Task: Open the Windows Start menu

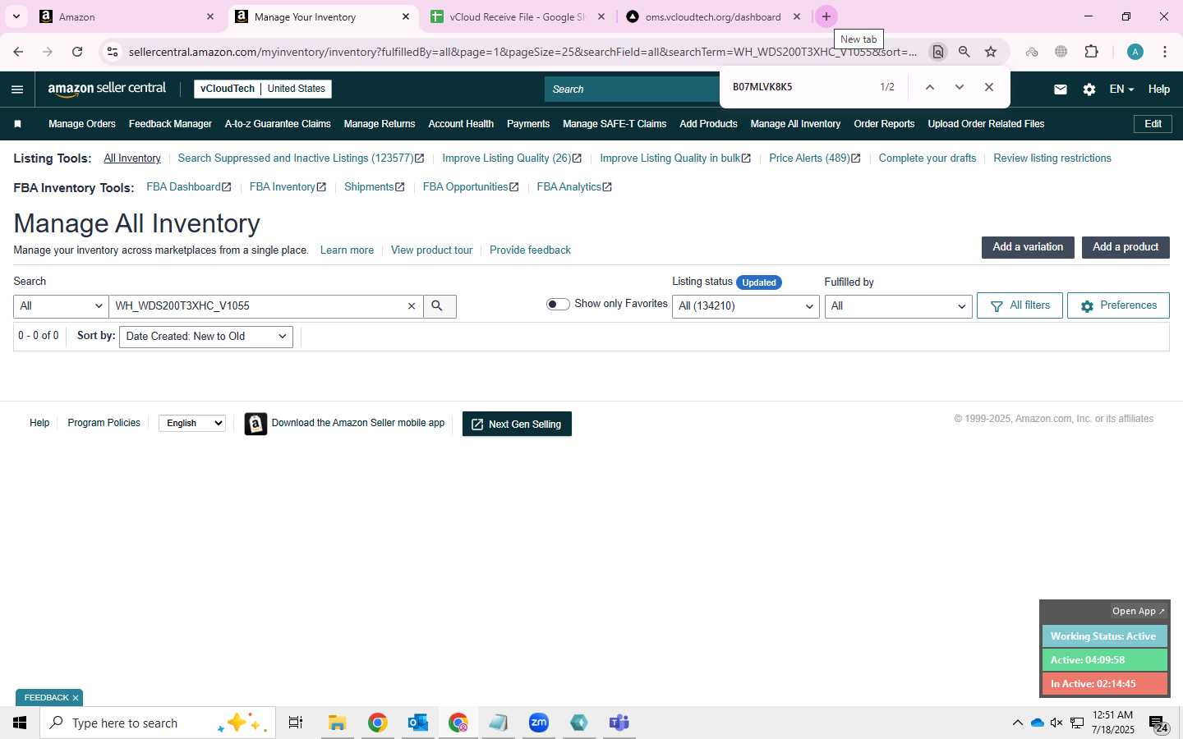Action: coord(20,723)
